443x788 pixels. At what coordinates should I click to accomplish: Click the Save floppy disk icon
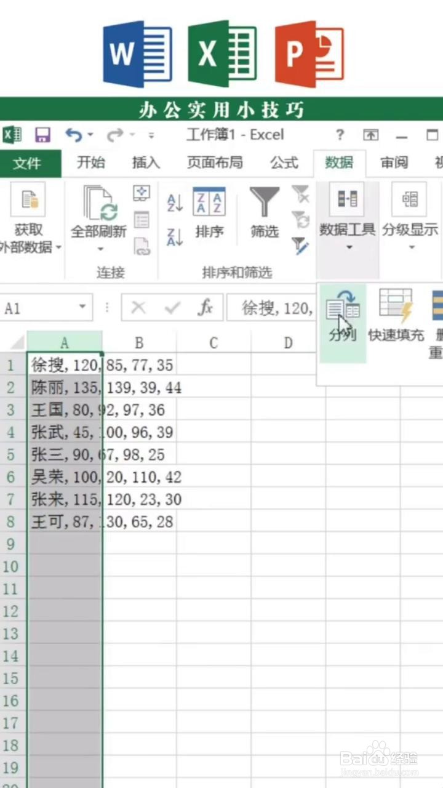(x=42, y=135)
